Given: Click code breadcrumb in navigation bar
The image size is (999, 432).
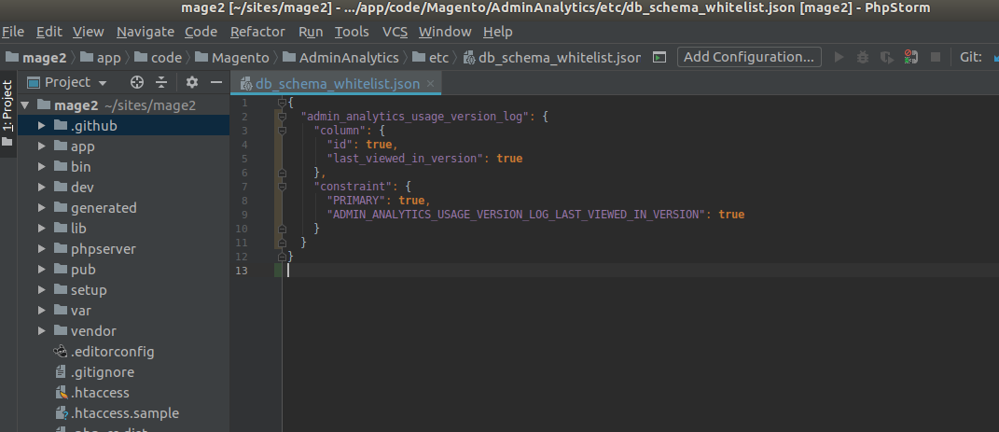Looking at the screenshot, I should (158, 57).
